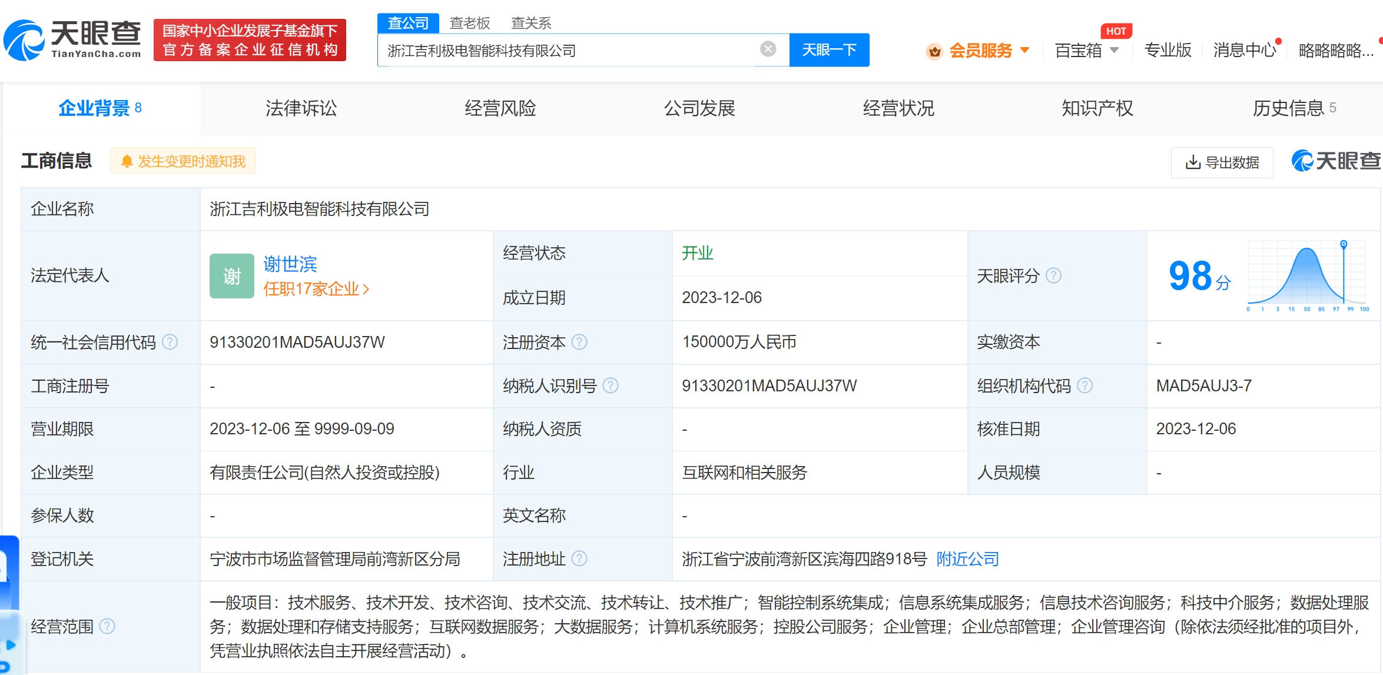Click the 98分 score value

coord(1199,276)
